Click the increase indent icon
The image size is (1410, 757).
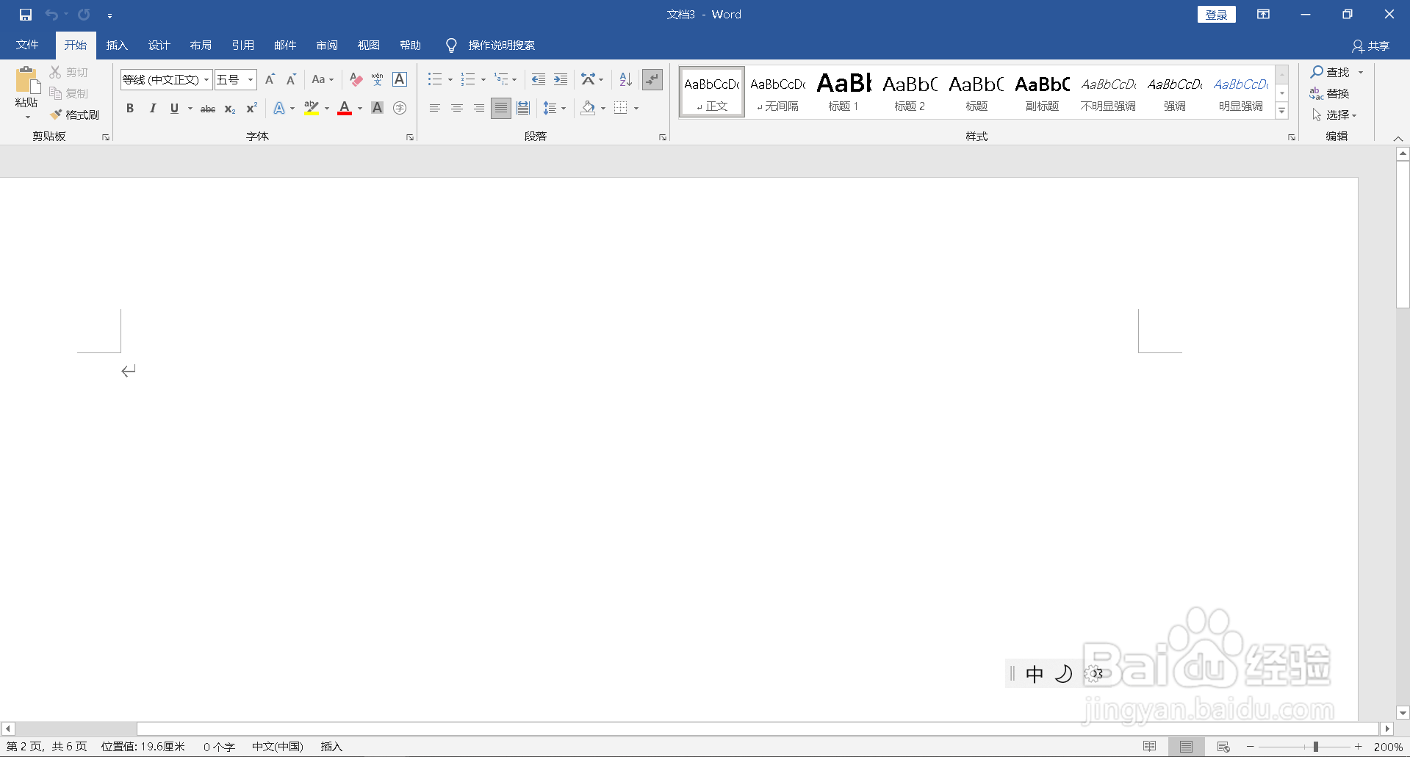pyautogui.click(x=561, y=79)
